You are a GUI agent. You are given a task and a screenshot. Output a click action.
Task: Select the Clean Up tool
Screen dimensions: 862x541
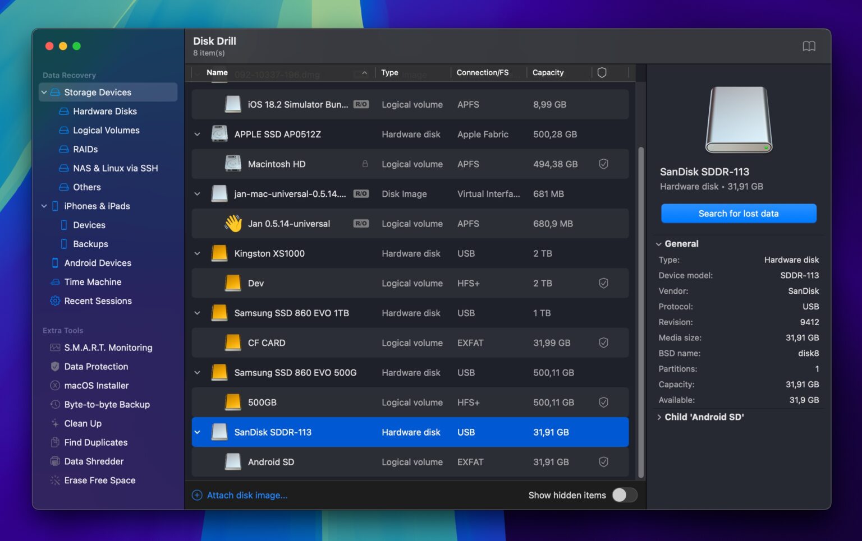tap(83, 423)
